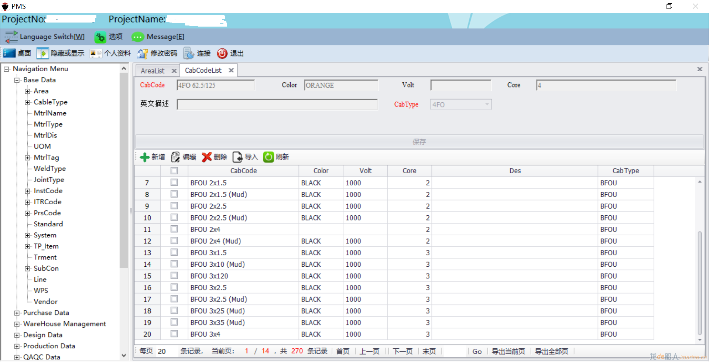Screen dimensions: 709x362
Task: Open MtrlName in navigation tree
Action: click(x=50, y=113)
